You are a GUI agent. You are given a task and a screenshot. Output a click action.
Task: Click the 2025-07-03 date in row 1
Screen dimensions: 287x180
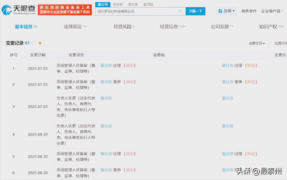[x=38, y=69]
